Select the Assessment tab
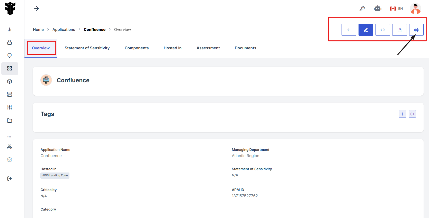 (208, 48)
